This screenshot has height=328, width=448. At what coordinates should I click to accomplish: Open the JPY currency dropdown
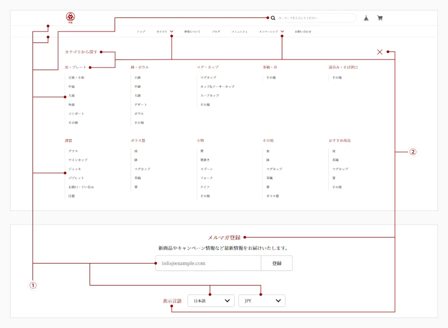[x=262, y=300]
